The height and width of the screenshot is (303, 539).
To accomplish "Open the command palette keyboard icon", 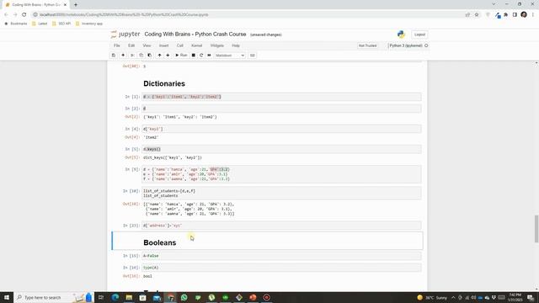I will pyautogui.click(x=253, y=56).
